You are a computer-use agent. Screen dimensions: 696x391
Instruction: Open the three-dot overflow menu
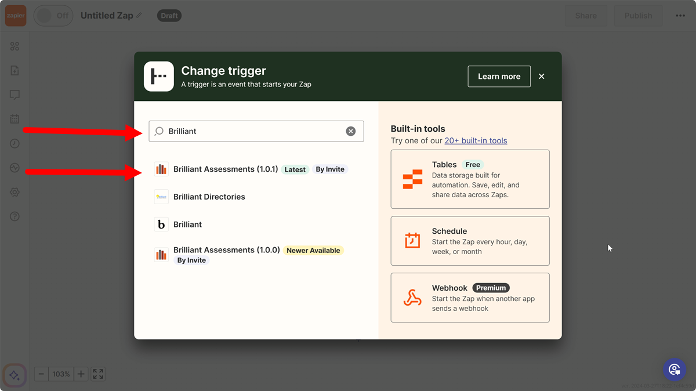[x=680, y=16]
